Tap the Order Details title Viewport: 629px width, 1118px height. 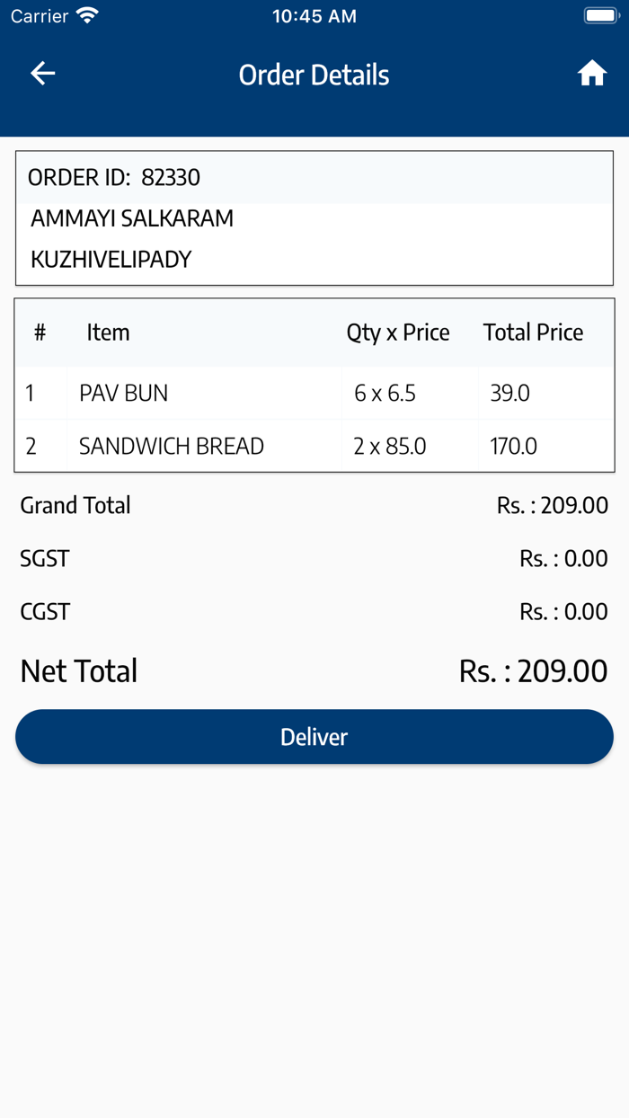click(314, 75)
